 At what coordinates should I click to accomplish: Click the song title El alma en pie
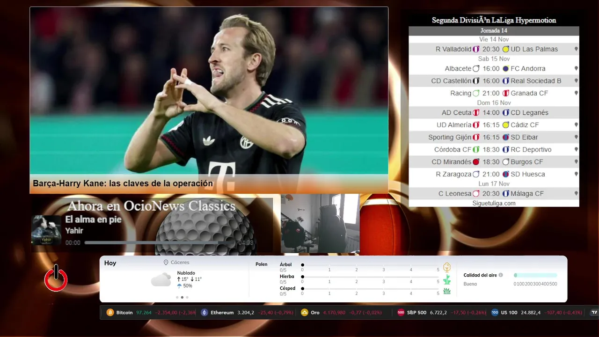[x=93, y=220]
